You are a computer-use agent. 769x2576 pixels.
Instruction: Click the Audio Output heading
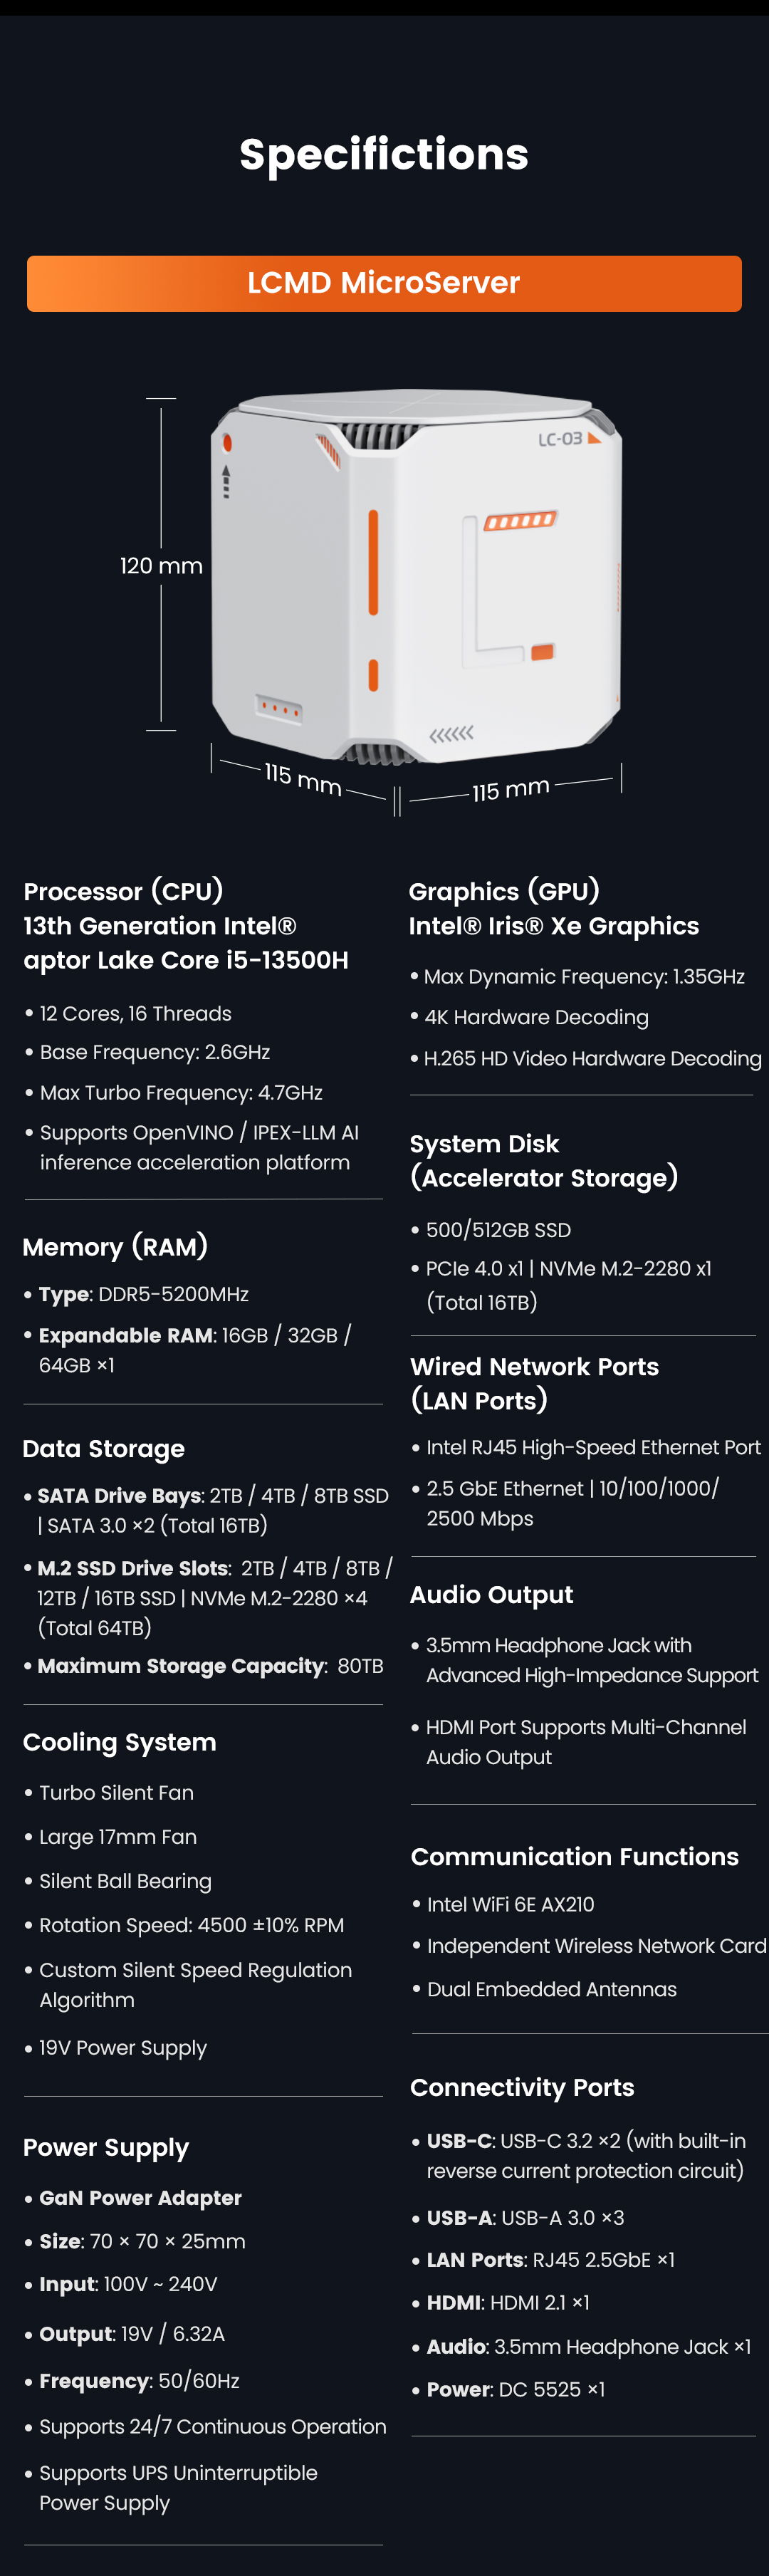[x=491, y=1594]
